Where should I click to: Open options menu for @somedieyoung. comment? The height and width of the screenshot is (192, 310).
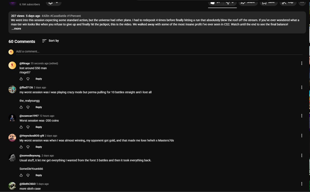click(301, 156)
